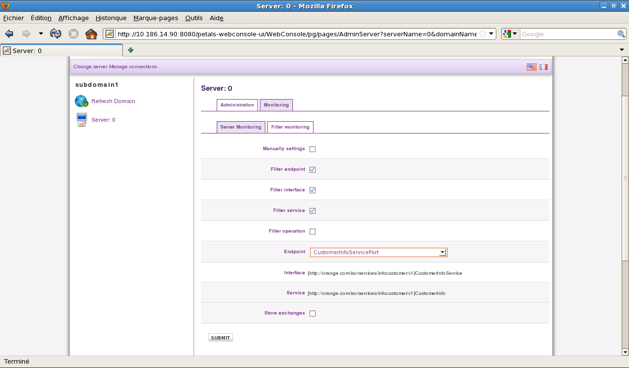The image size is (629, 368).
Task: Open the Server Monitoring sub-tab
Action: pos(241,127)
